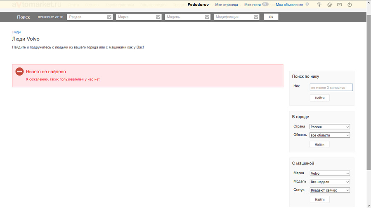This screenshot has height=208, width=371.
Task: Open Мои объявления in the header
Action: tap(289, 5)
